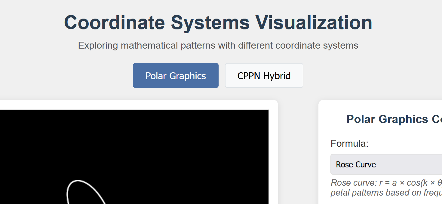Viewport: 442px width, 204px height.
Task: Click the word Coordinate in the title
Action: pos(114,22)
